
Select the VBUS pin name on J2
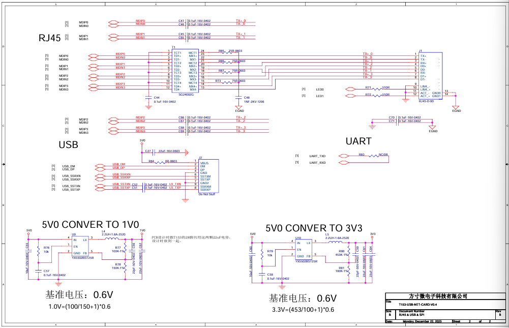click(x=204, y=163)
